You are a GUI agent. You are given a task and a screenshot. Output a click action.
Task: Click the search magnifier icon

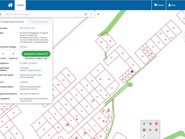click(x=86, y=14)
